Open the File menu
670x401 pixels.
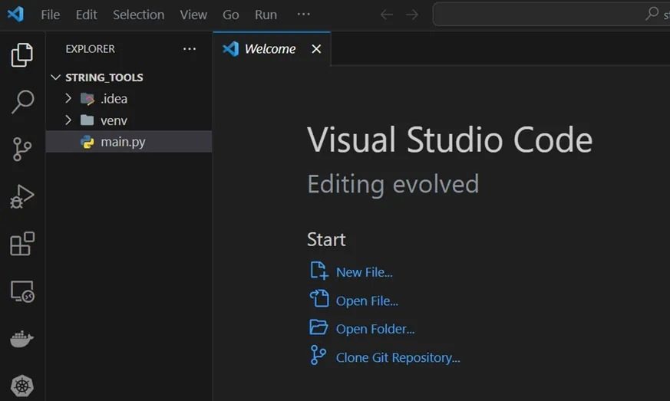pyautogui.click(x=50, y=15)
